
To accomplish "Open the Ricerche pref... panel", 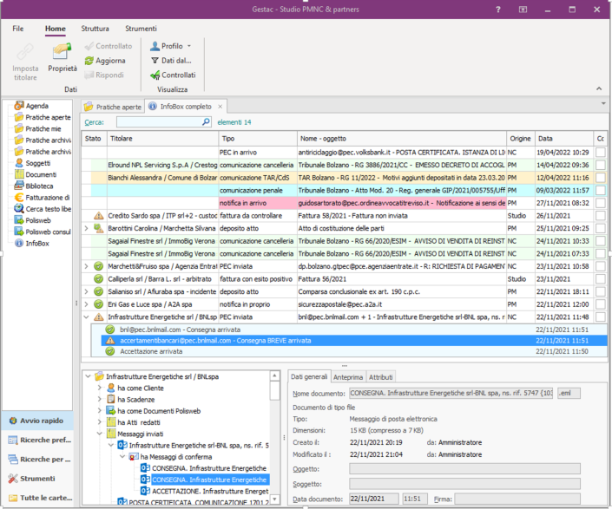I will click(39, 440).
